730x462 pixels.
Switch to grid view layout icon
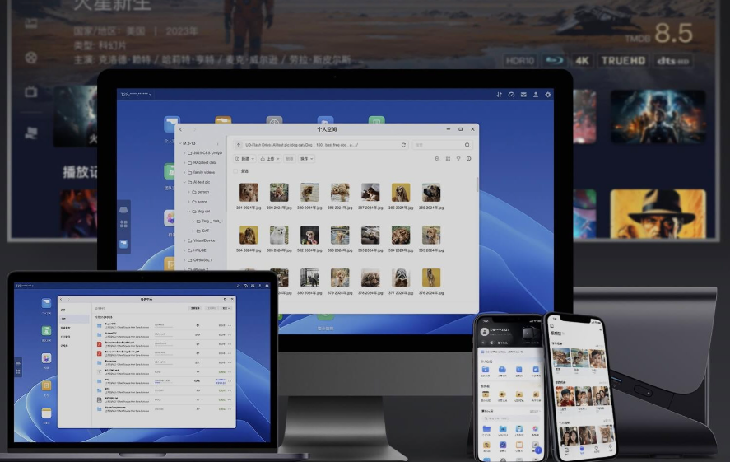(x=448, y=159)
